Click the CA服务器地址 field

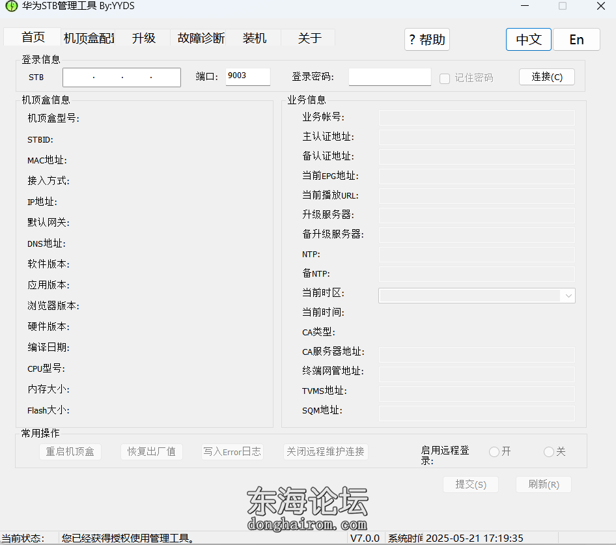(477, 354)
